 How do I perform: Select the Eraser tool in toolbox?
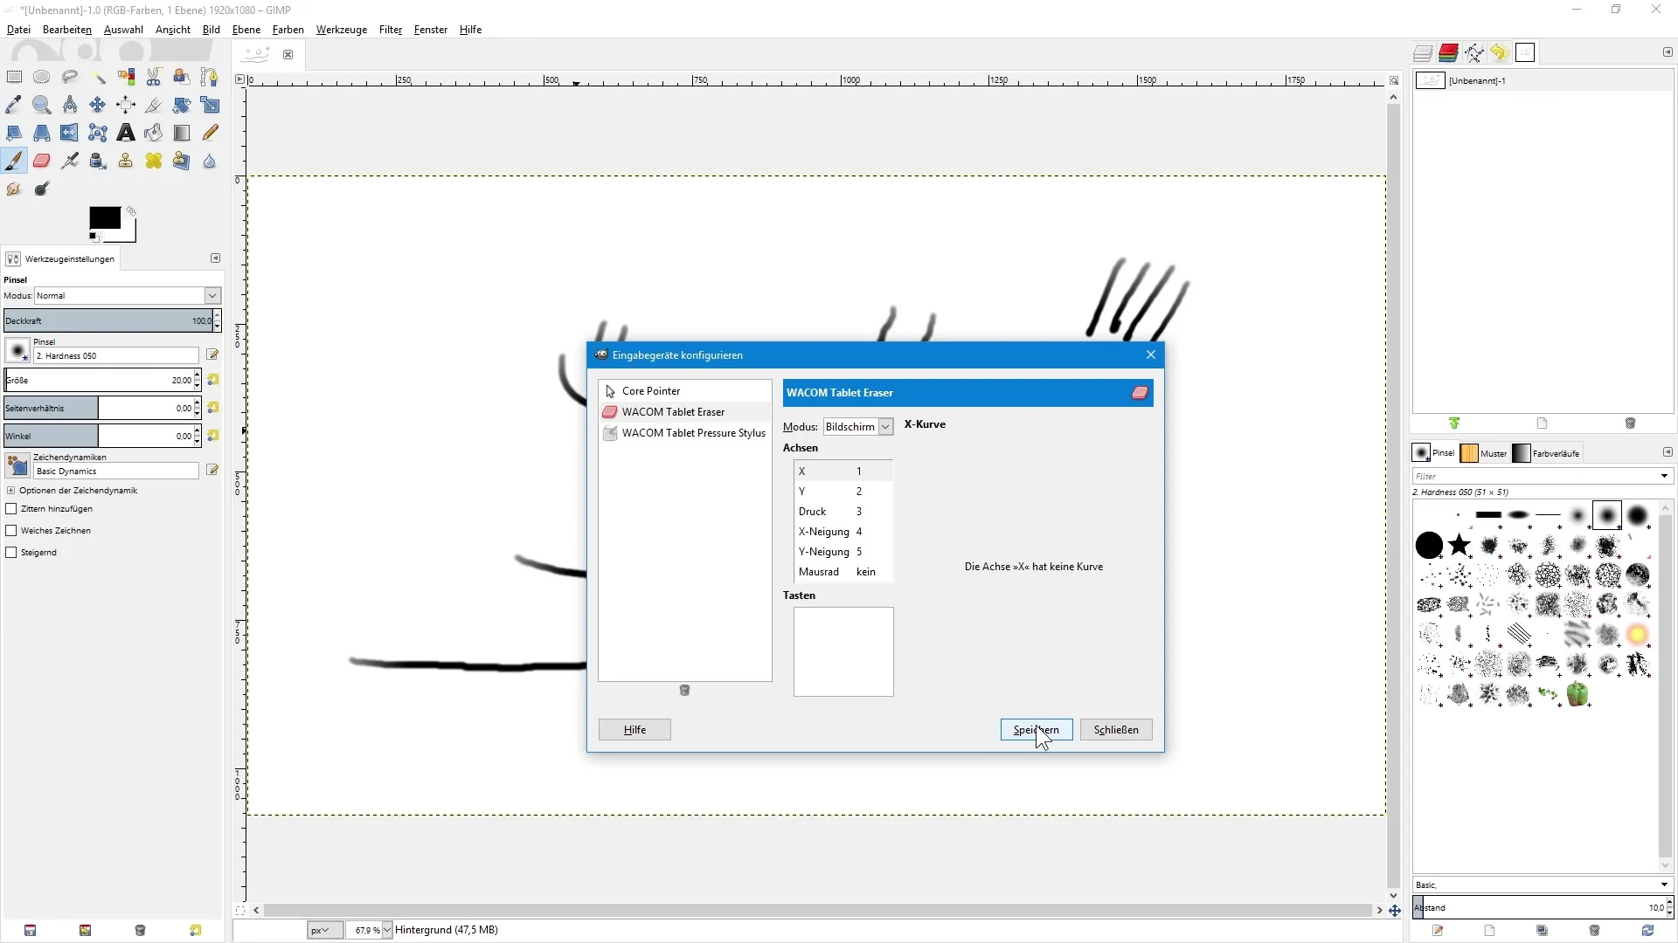[x=41, y=161]
